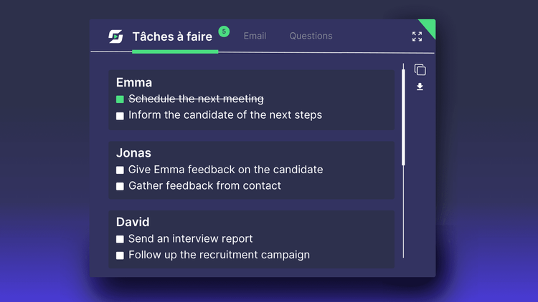The width and height of the screenshot is (538, 302).
Task: Check 'Give Emma feedback on the candidate'
Action: tap(120, 170)
